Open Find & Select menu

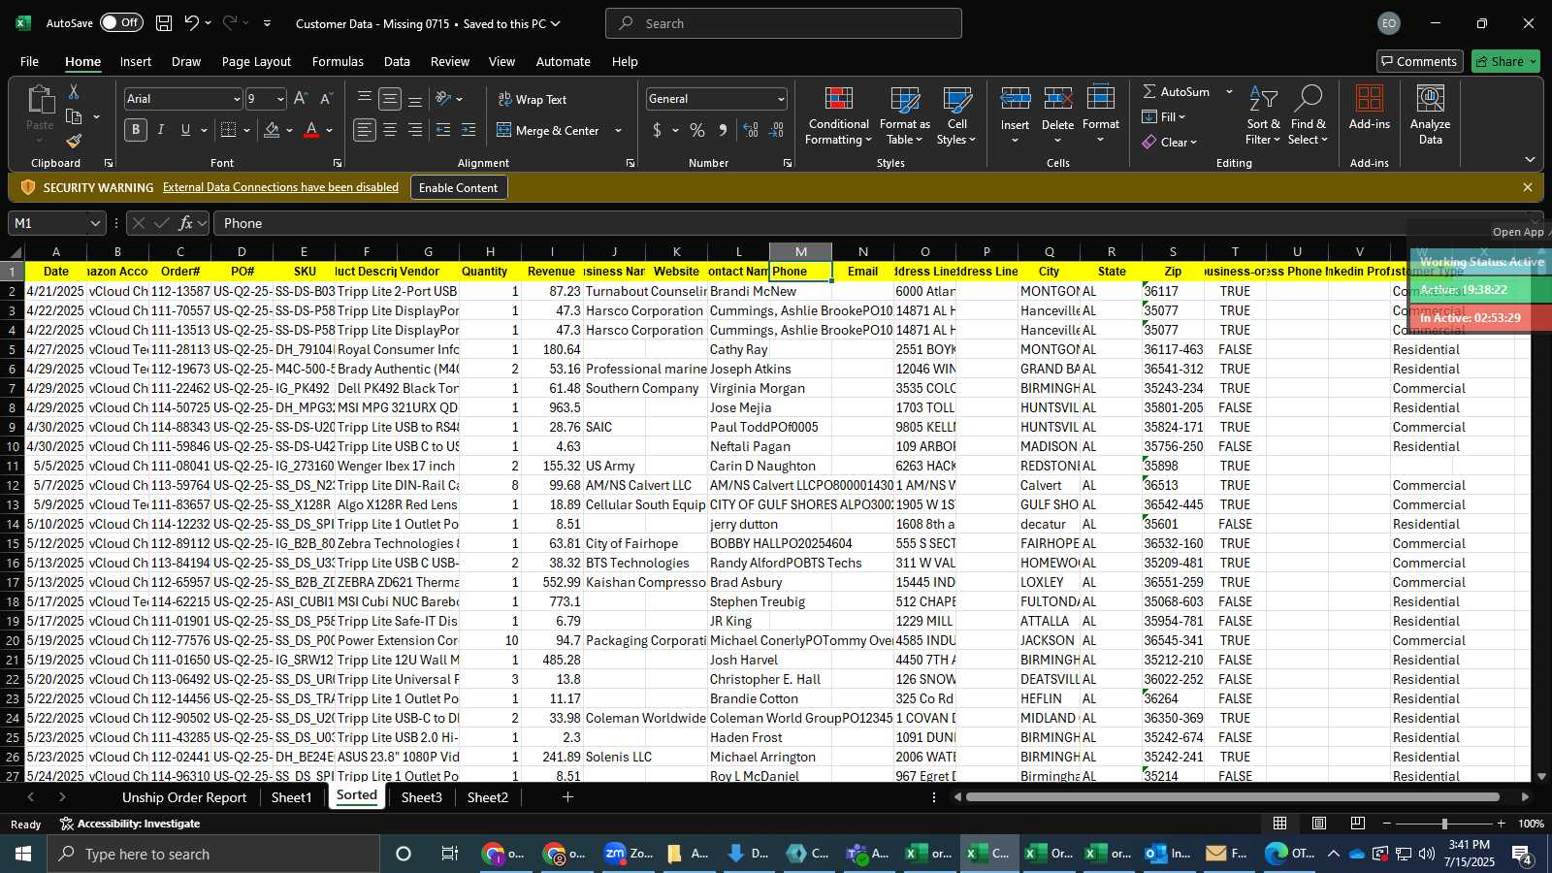[1308, 116]
